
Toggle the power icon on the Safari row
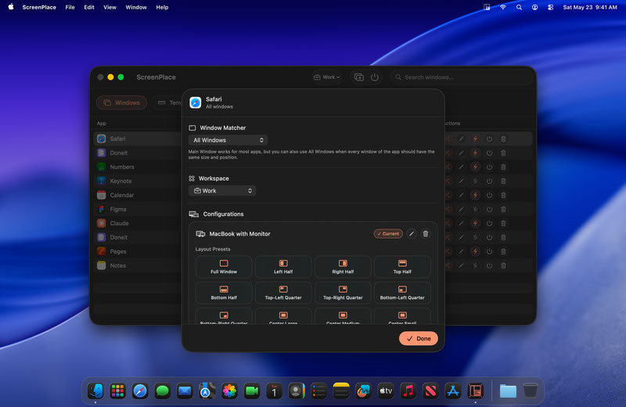point(489,139)
